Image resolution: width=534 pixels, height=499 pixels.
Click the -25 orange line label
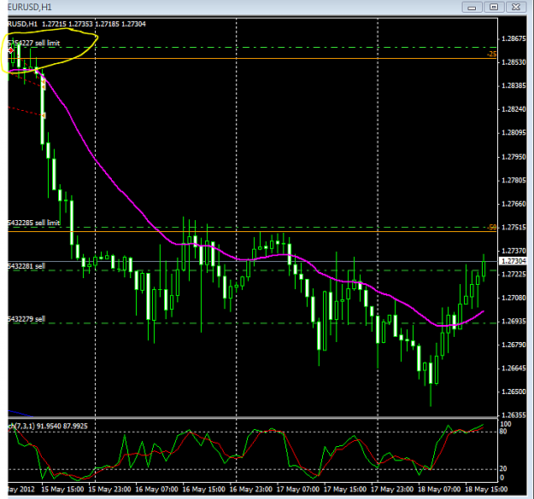491,54
